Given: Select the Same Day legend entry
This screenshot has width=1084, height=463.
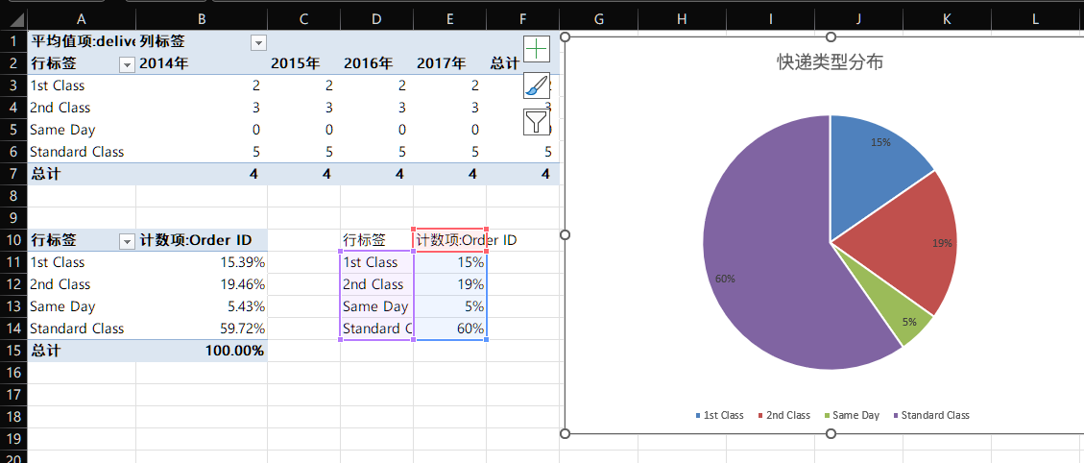Looking at the screenshot, I should pyautogui.click(x=851, y=415).
